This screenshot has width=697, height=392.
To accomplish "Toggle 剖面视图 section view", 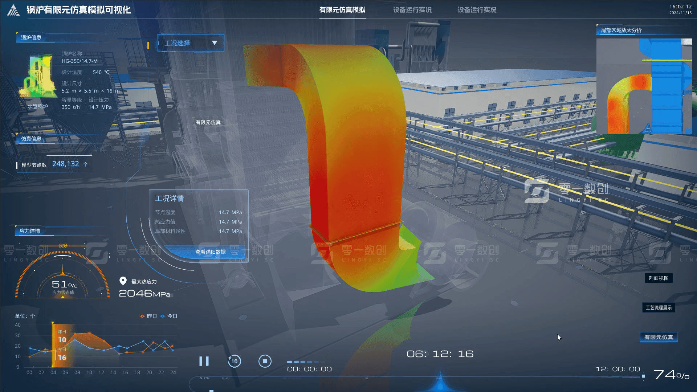I will tap(658, 278).
